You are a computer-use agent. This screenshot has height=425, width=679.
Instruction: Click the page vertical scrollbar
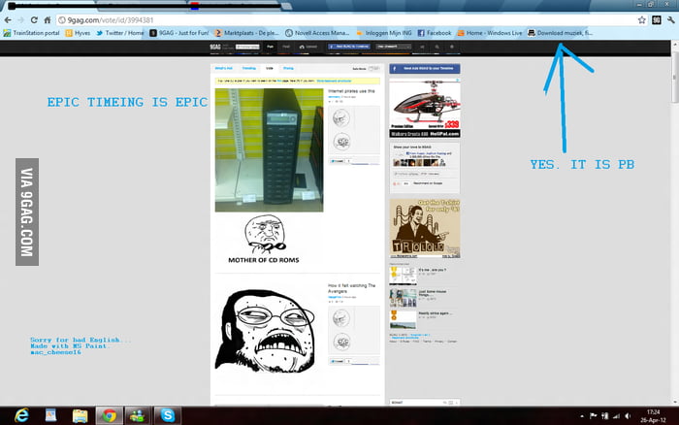click(675, 78)
